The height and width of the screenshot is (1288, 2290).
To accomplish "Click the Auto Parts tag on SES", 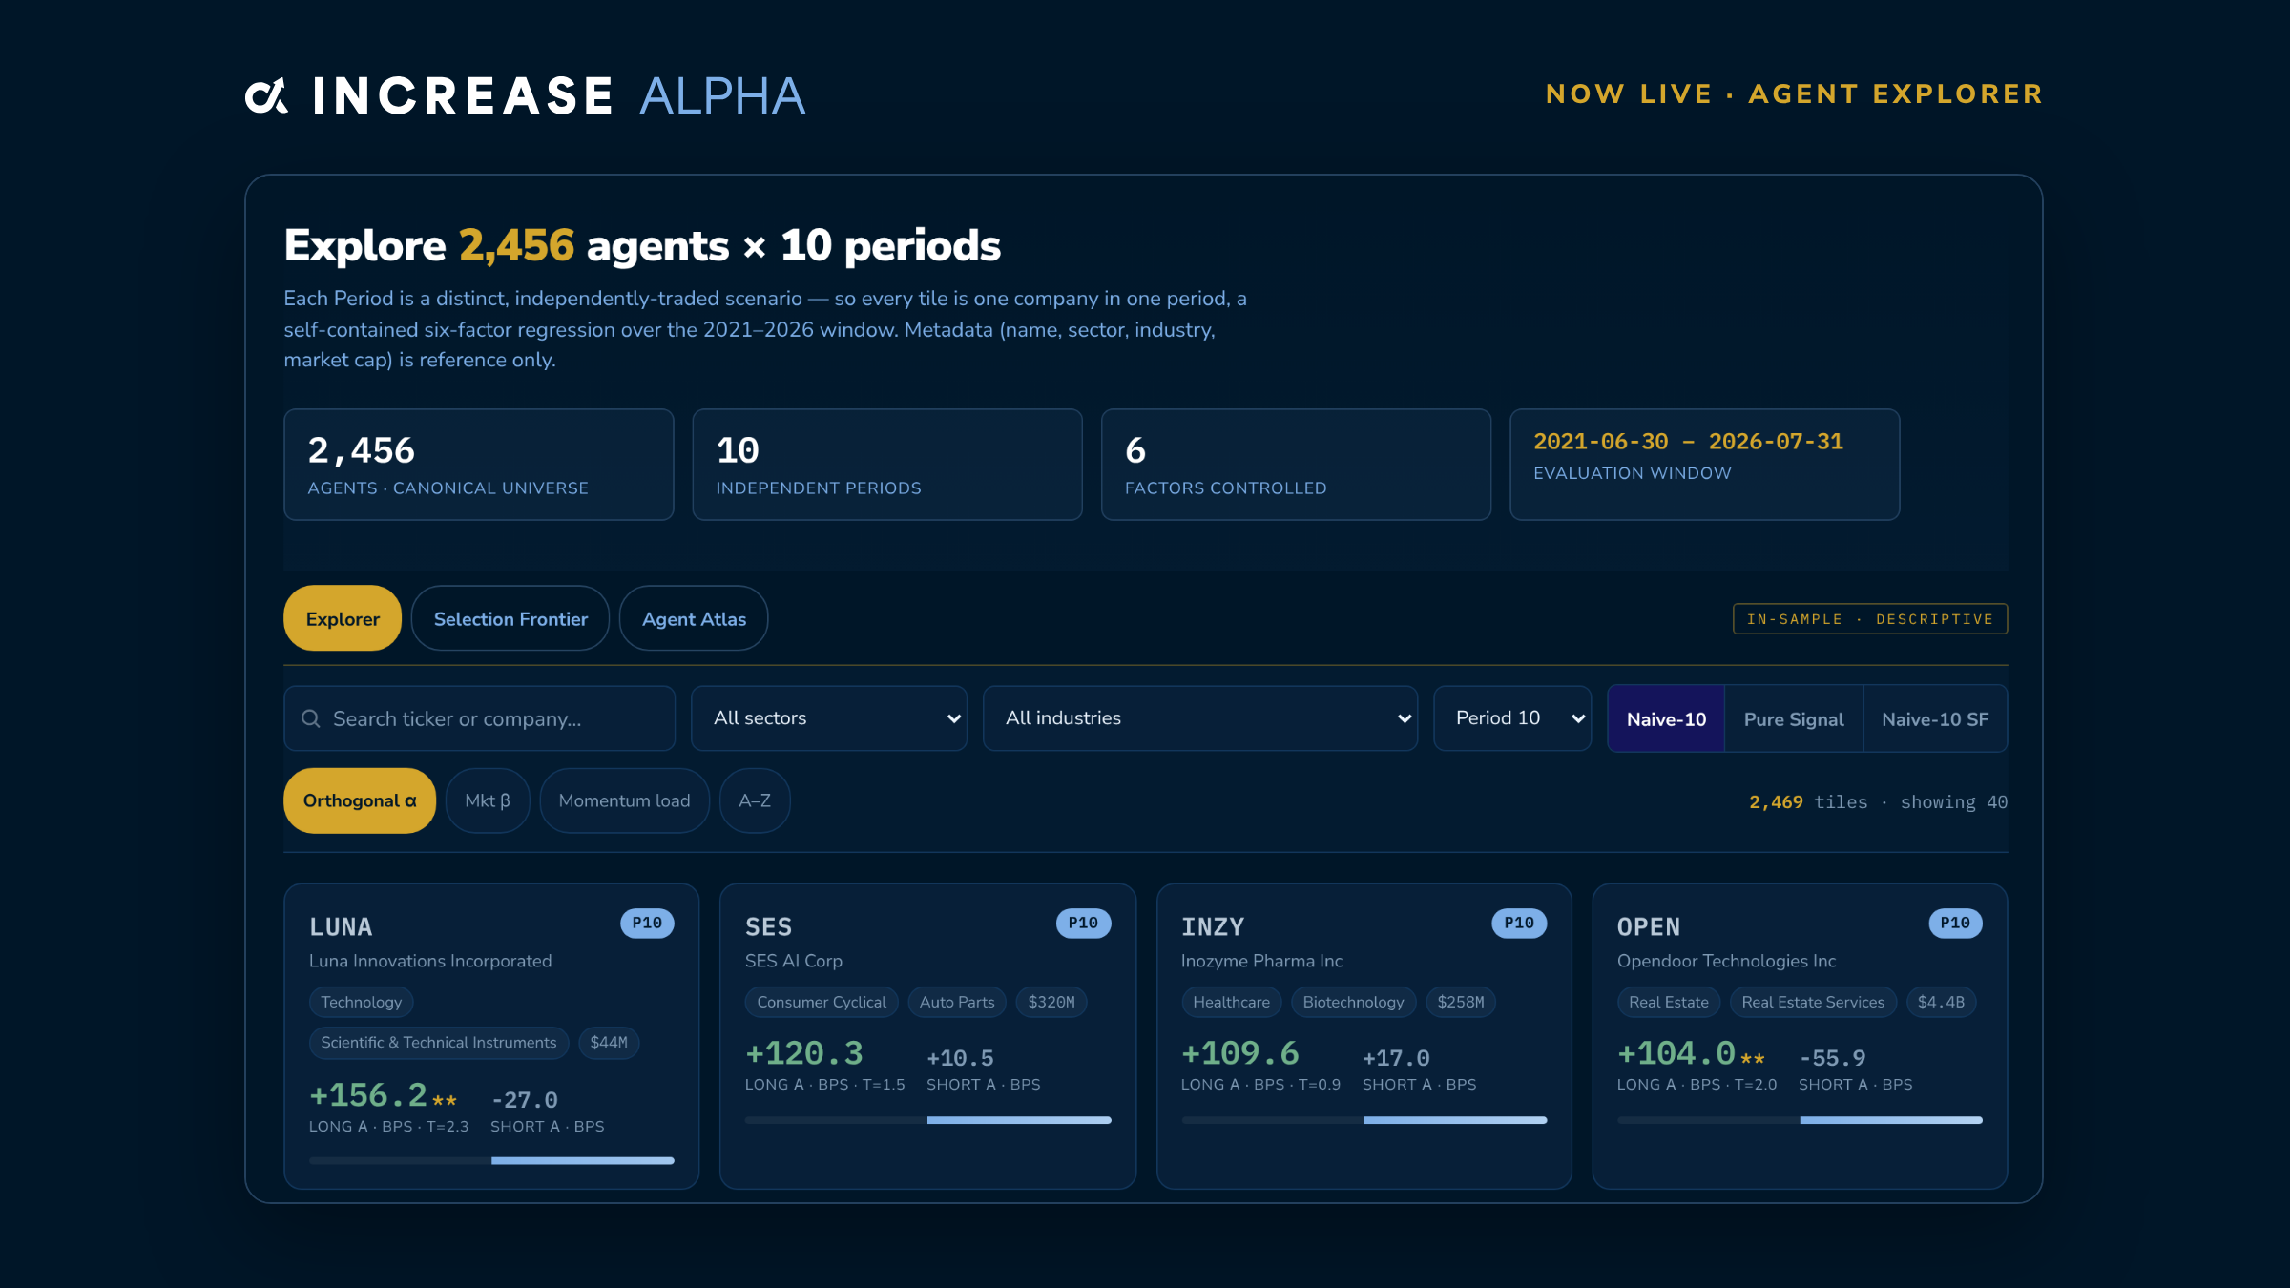I will point(957,1002).
